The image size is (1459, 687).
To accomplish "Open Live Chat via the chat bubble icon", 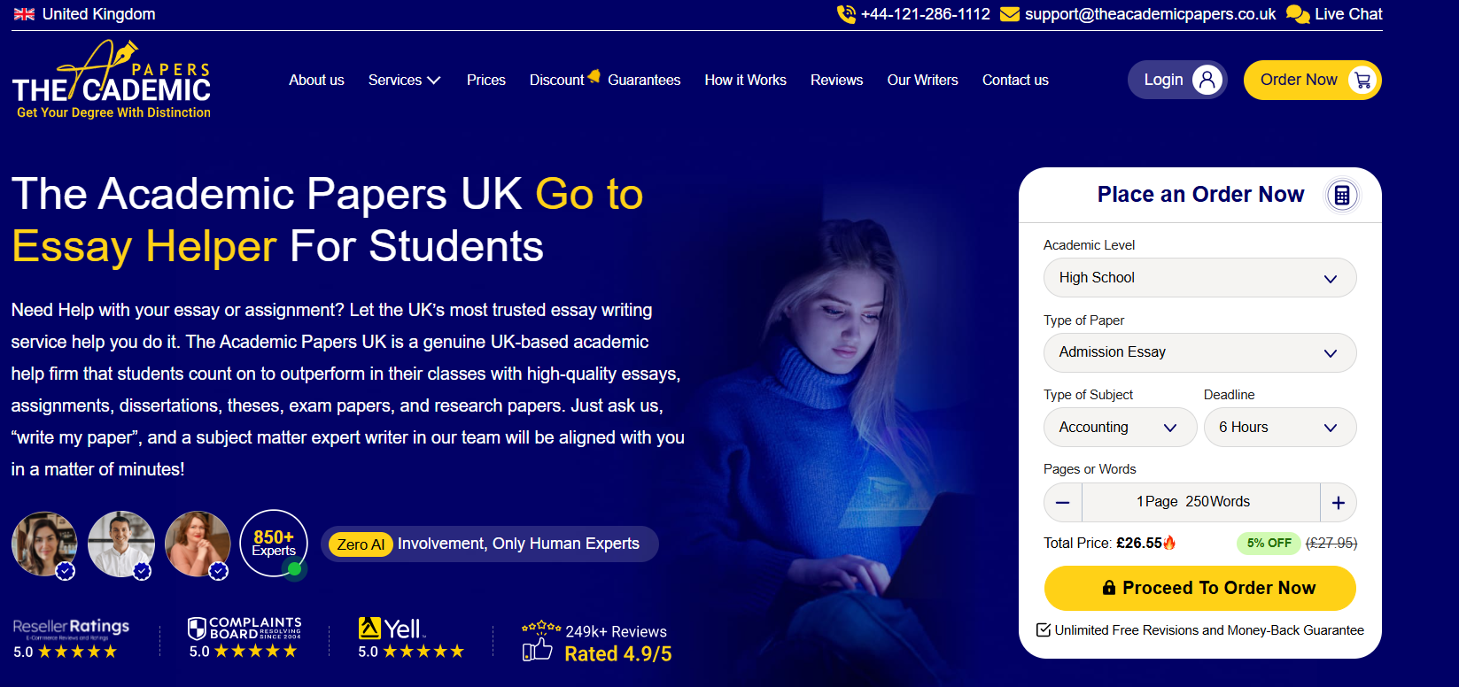I will pos(1298,14).
